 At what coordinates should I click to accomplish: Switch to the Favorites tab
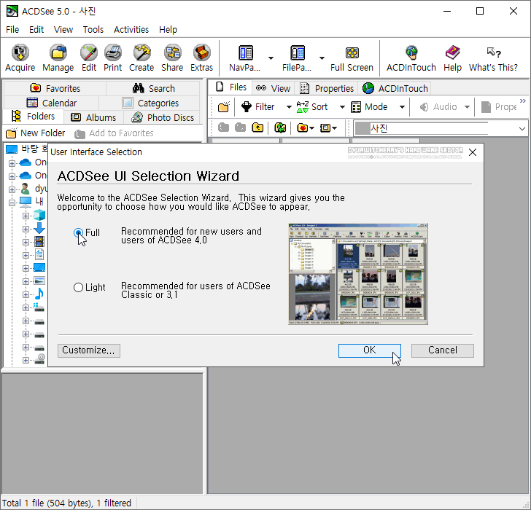point(55,88)
